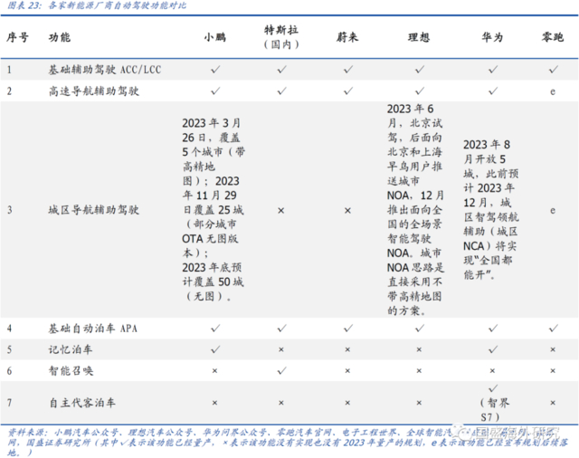Click 蔚来 checkmark in 高速导航辅助驾驶 row
Viewport: 579px width, 458px height.
click(x=347, y=91)
